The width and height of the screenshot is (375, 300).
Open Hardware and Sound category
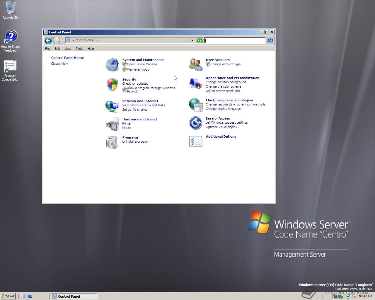tap(139, 119)
